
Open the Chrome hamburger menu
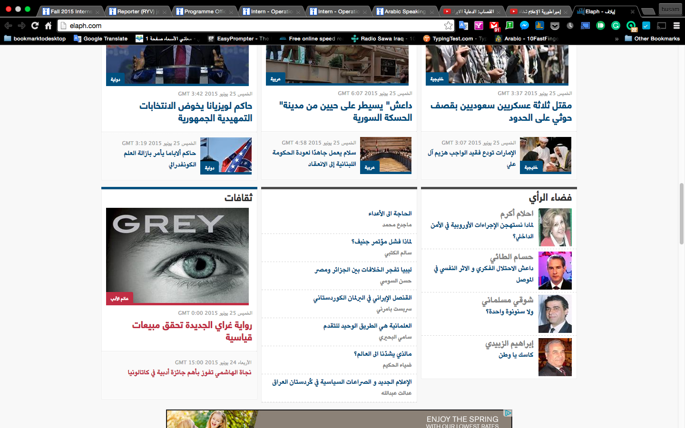676,26
